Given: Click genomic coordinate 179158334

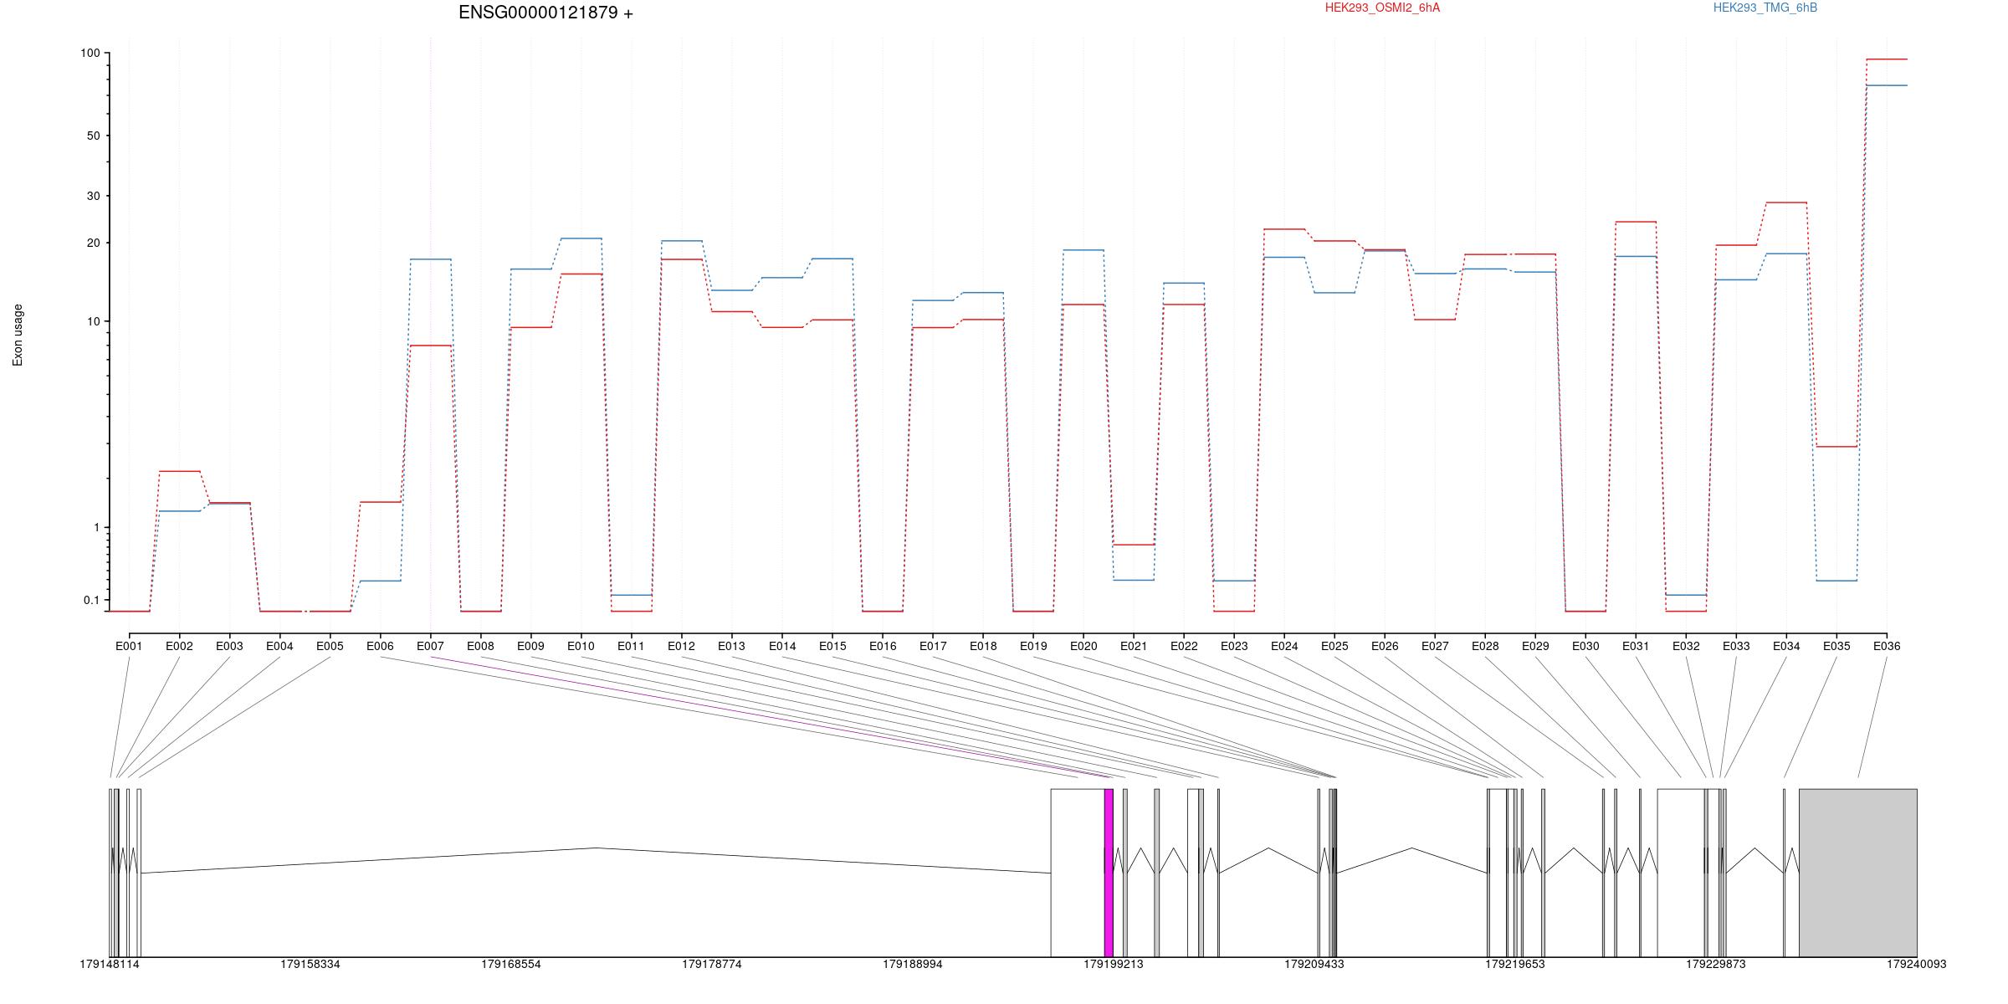Looking at the screenshot, I should click(310, 965).
